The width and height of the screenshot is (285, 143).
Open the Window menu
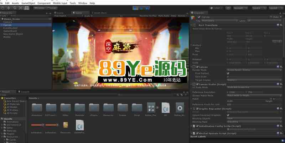83,3
